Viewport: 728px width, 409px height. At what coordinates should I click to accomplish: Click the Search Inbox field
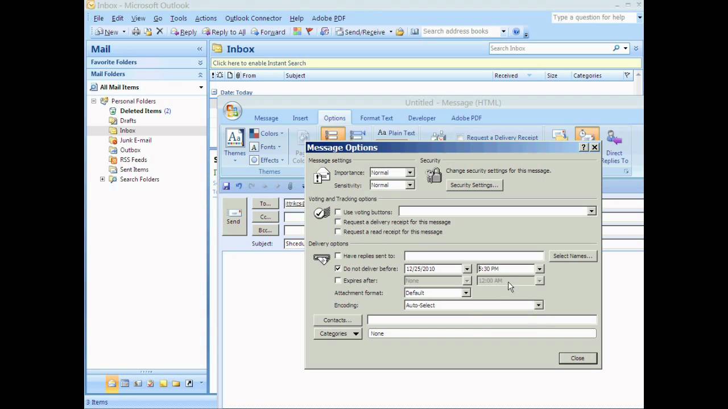coord(551,48)
